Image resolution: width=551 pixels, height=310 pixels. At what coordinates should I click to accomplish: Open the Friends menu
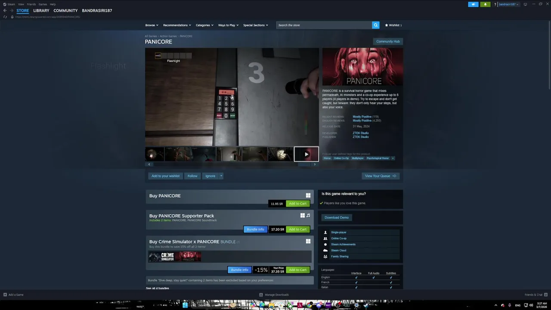point(31,4)
